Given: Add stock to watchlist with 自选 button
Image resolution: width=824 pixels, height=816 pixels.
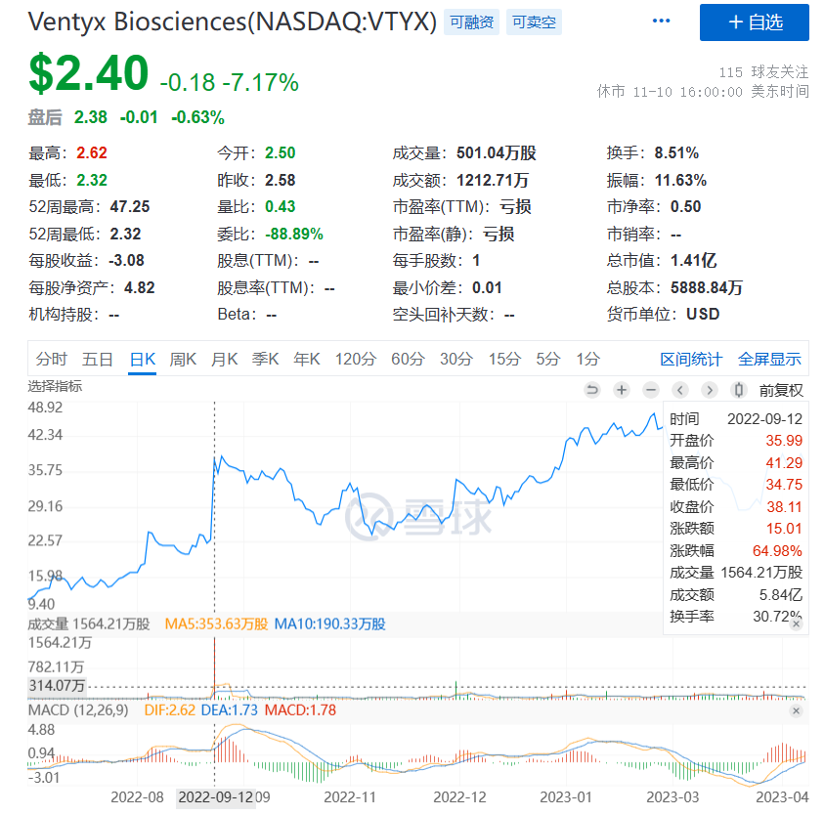Looking at the screenshot, I should (754, 22).
